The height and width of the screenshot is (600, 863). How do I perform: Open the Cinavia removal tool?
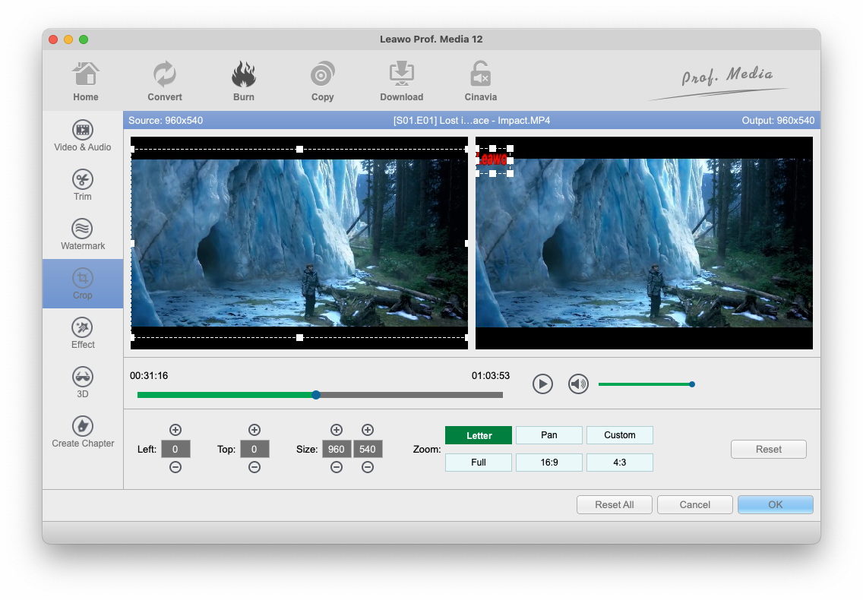click(x=480, y=82)
